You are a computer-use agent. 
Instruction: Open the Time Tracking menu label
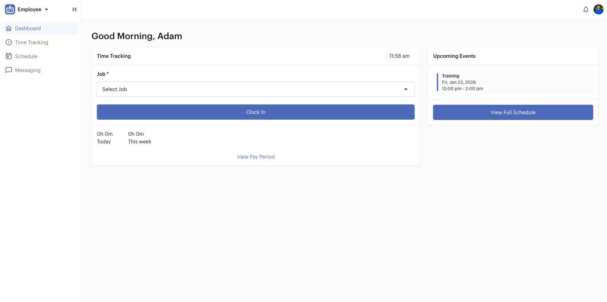click(x=31, y=42)
